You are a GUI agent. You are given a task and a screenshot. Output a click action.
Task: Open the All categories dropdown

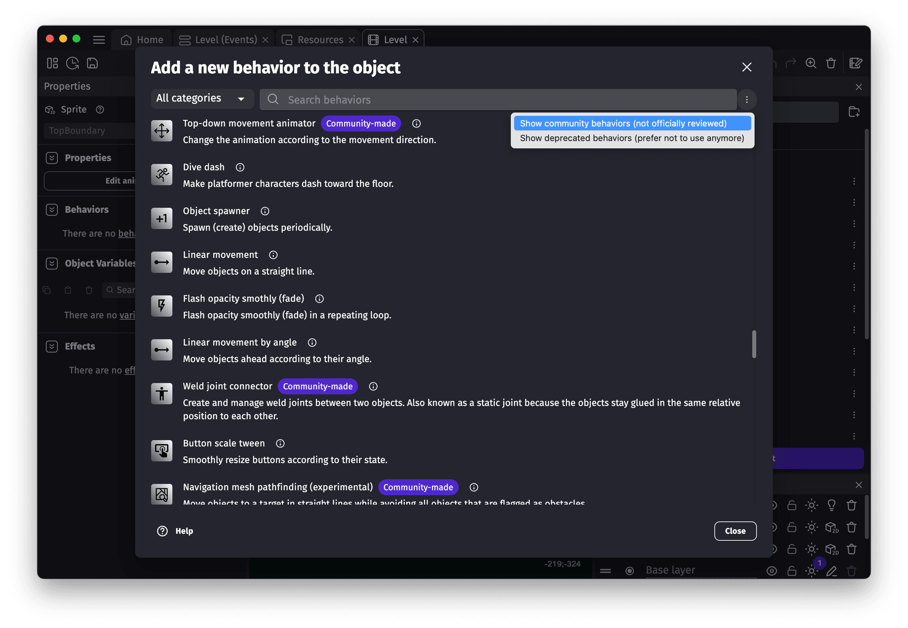pos(202,98)
